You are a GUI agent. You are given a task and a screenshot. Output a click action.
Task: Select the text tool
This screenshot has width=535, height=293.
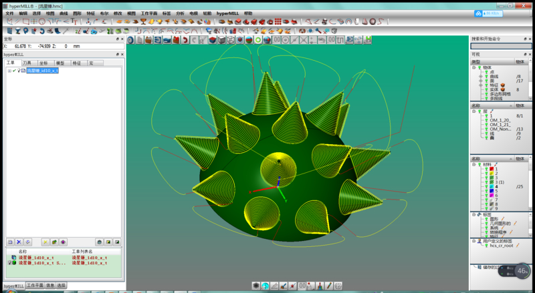[x=74, y=21]
